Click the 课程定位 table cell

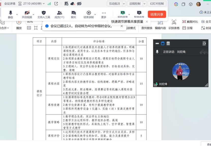pos(54,59)
